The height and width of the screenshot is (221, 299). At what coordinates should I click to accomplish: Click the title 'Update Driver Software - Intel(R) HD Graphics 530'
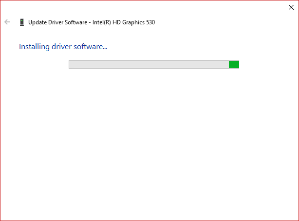[x=92, y=22]
